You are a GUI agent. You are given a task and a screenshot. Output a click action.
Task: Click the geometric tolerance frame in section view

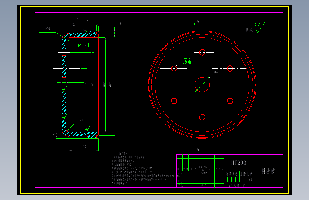coord(83,45)
